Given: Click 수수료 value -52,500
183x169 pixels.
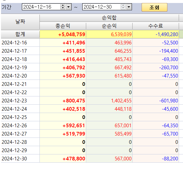Looking at the screenshot, I should tap(170, 43).
